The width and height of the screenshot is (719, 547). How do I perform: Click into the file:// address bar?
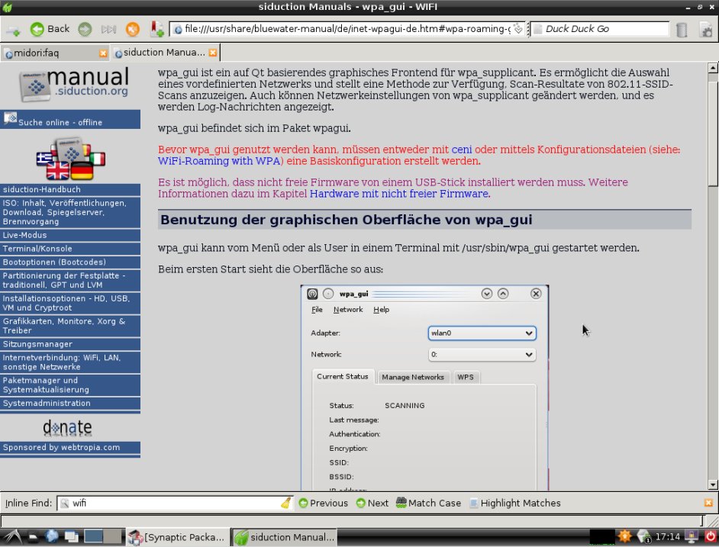point(347,29)
